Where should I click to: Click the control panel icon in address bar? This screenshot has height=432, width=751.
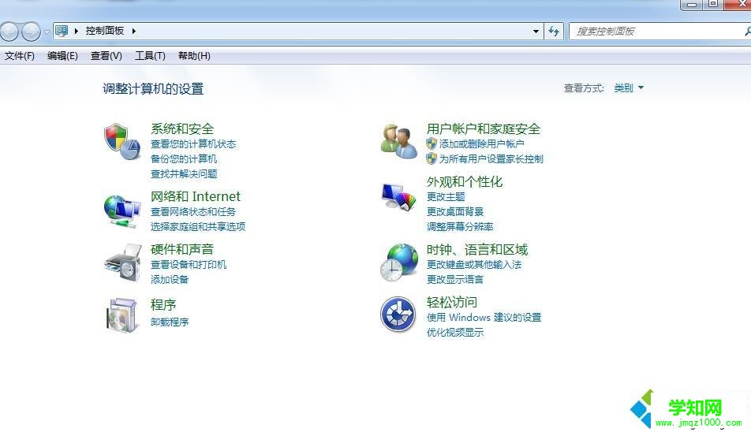(62, 31)
